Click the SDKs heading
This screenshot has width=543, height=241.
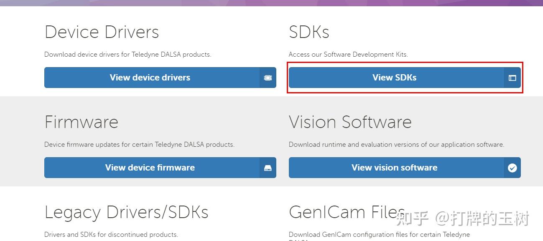coord(309,32)
